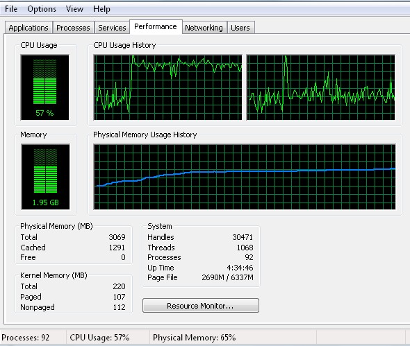Open the Help menu

[101, 9]
